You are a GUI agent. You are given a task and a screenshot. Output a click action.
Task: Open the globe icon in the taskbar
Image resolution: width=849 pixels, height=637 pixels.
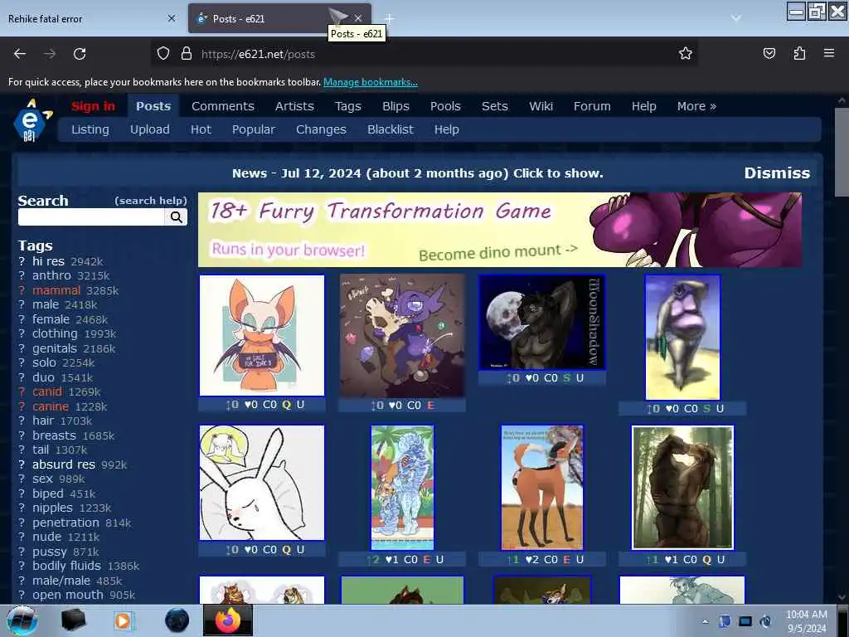(177, 620)
